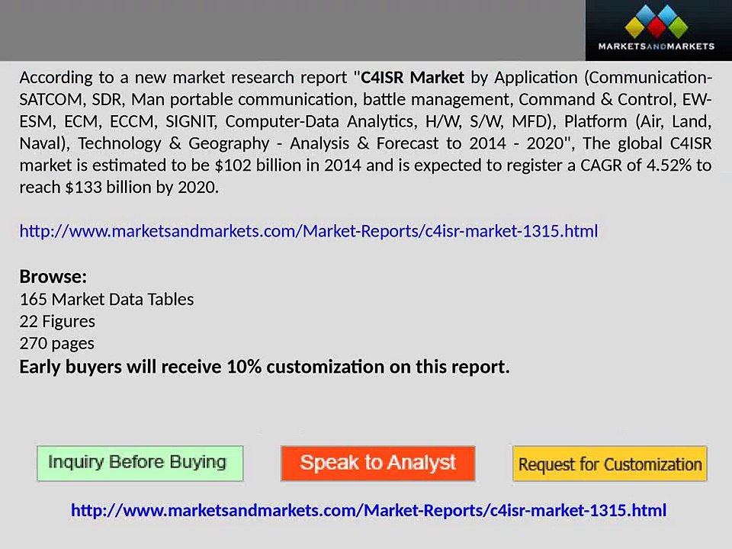Click the Inquiry Before Buying button
The image size is (732, 549).
pos(140,463)
